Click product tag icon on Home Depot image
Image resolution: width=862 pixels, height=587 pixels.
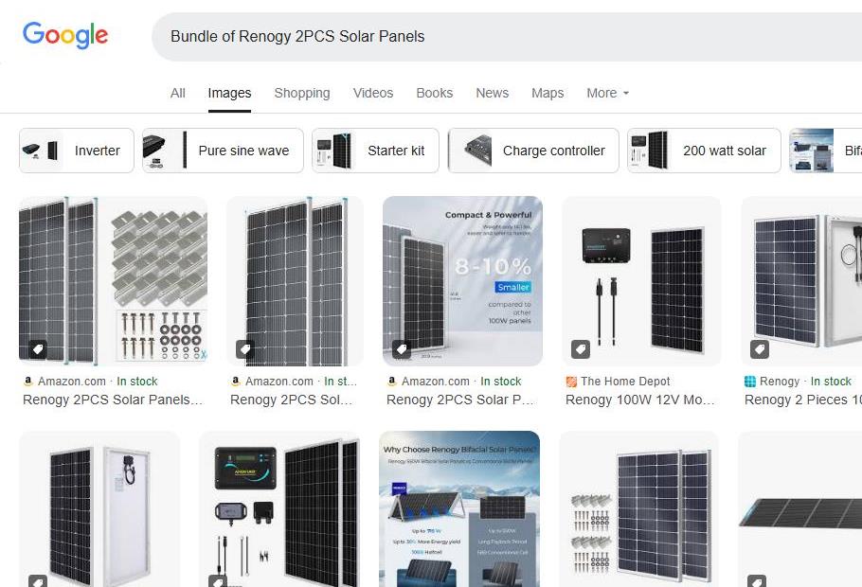[x=581, y=349]
